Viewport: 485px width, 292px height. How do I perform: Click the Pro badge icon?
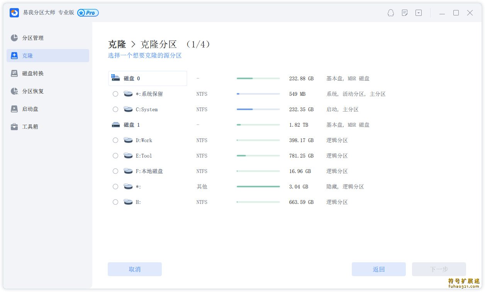[x=88, y=13]
